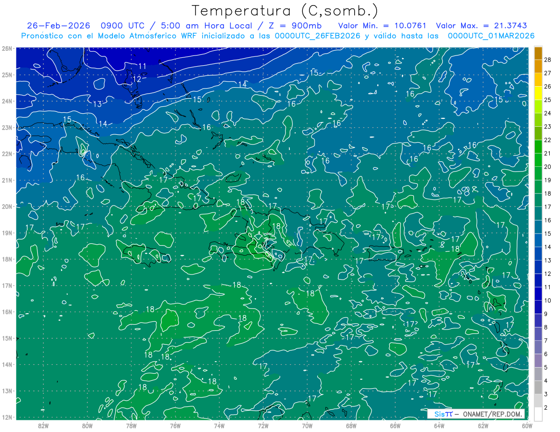Viewport: 560px width, 432px height.
Task: Click the '20N' latitude axis label
Action: [x=7, y=206]
